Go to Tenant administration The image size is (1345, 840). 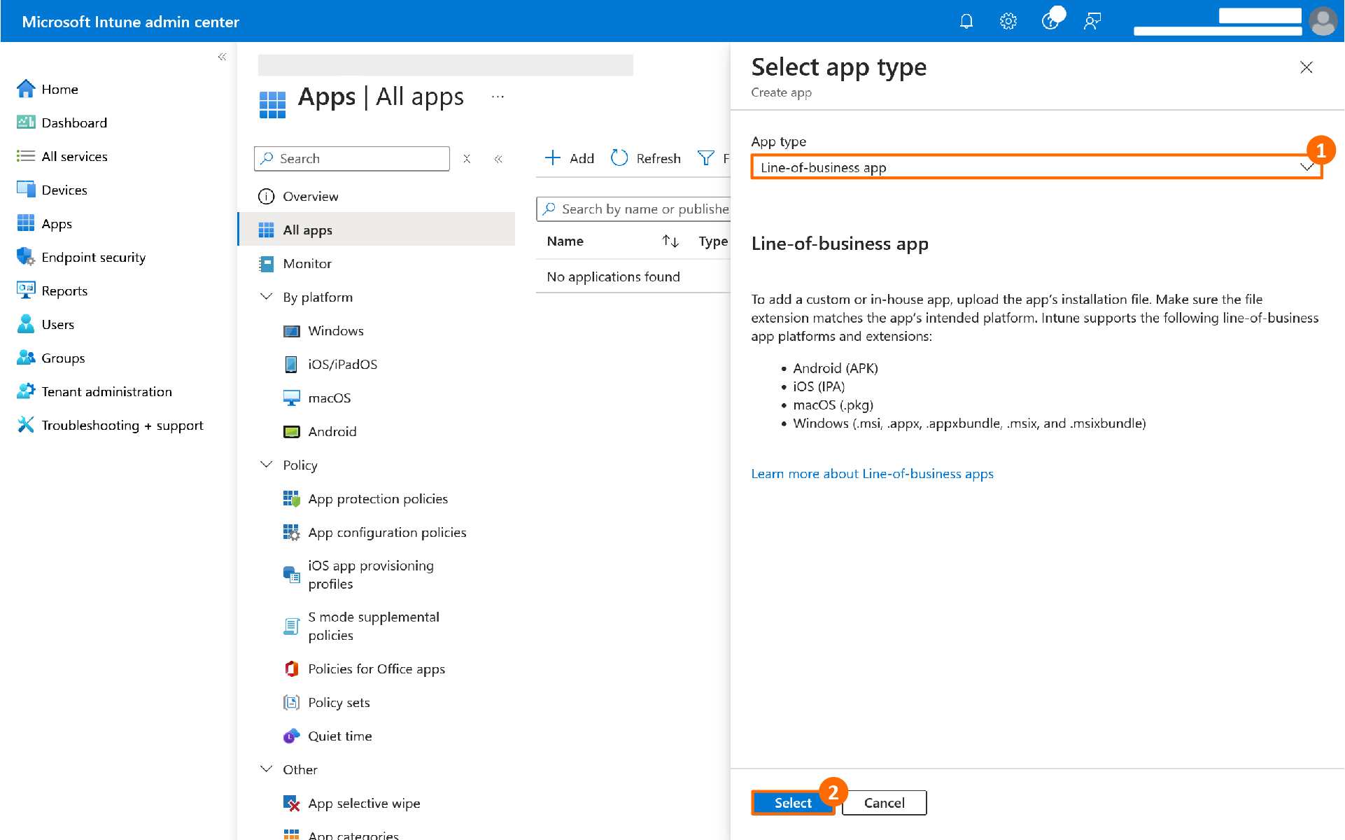click(106, 391)
